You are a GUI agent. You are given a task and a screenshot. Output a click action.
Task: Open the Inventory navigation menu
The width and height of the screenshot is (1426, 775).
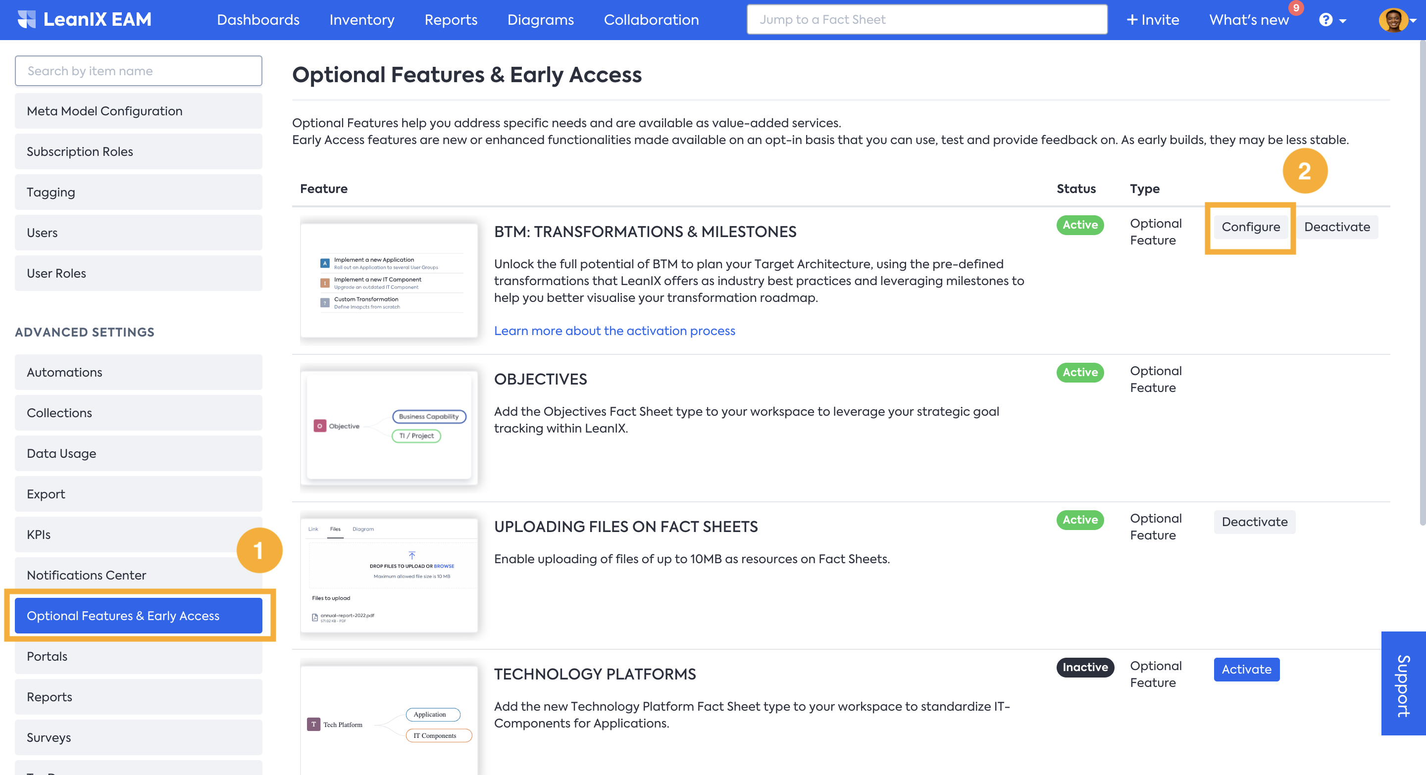click(361, 20)
